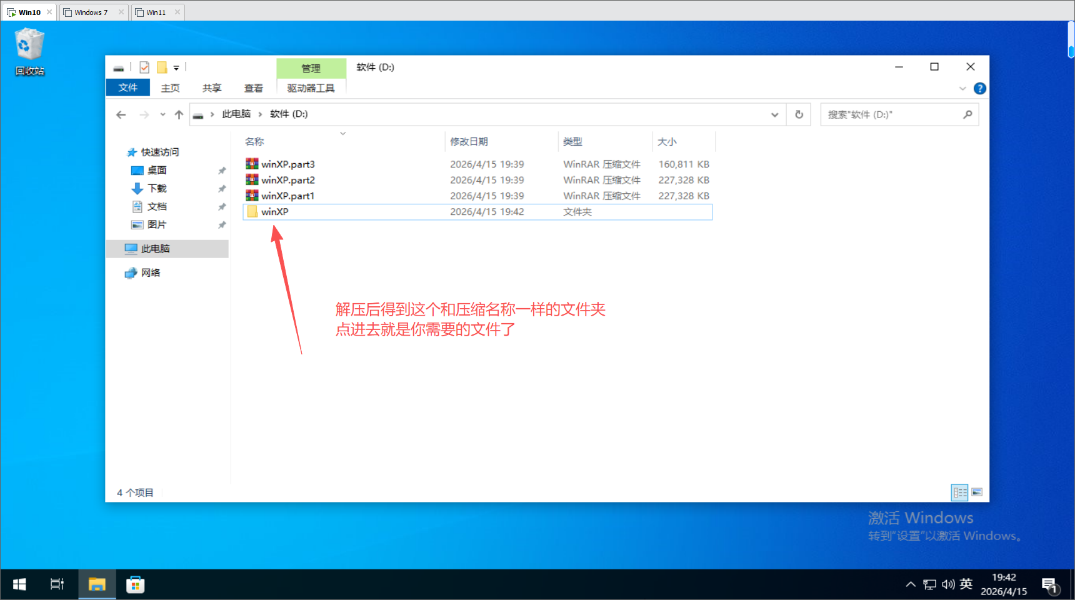Click the 160,811 KB size cell
Viewport: 1075px width, 600px height.
(684, 164)
